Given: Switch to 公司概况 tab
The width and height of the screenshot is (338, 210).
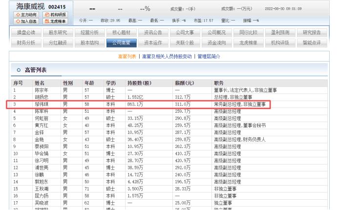Looking at the screenshot, I should tap(216, 33).
